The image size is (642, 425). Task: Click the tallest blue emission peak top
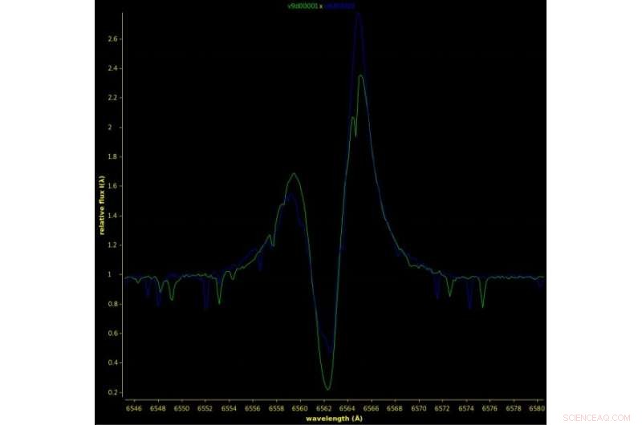(x=359, y=14)
